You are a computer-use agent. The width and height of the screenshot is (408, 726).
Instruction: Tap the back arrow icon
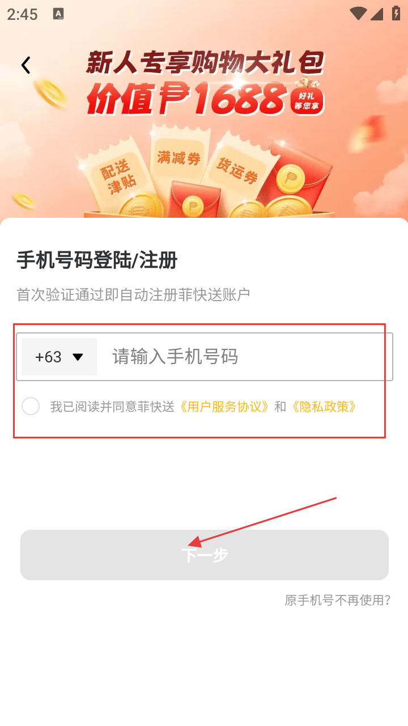(25, 65)
